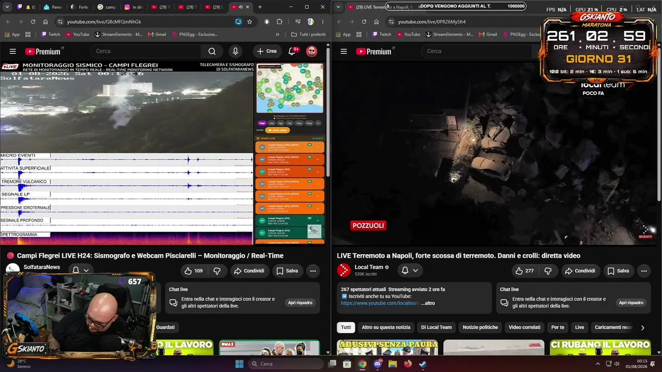Viewport: 662px width, 372px height.
Task: Click the Windows taskbar search box
Action: point(286,364)
